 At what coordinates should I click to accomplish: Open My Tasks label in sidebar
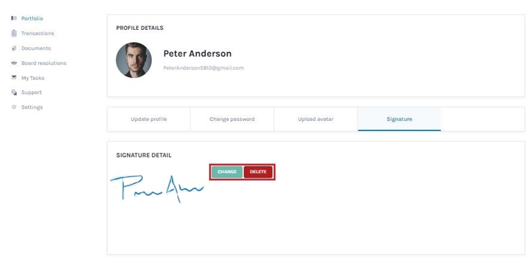tap(33, 78)
